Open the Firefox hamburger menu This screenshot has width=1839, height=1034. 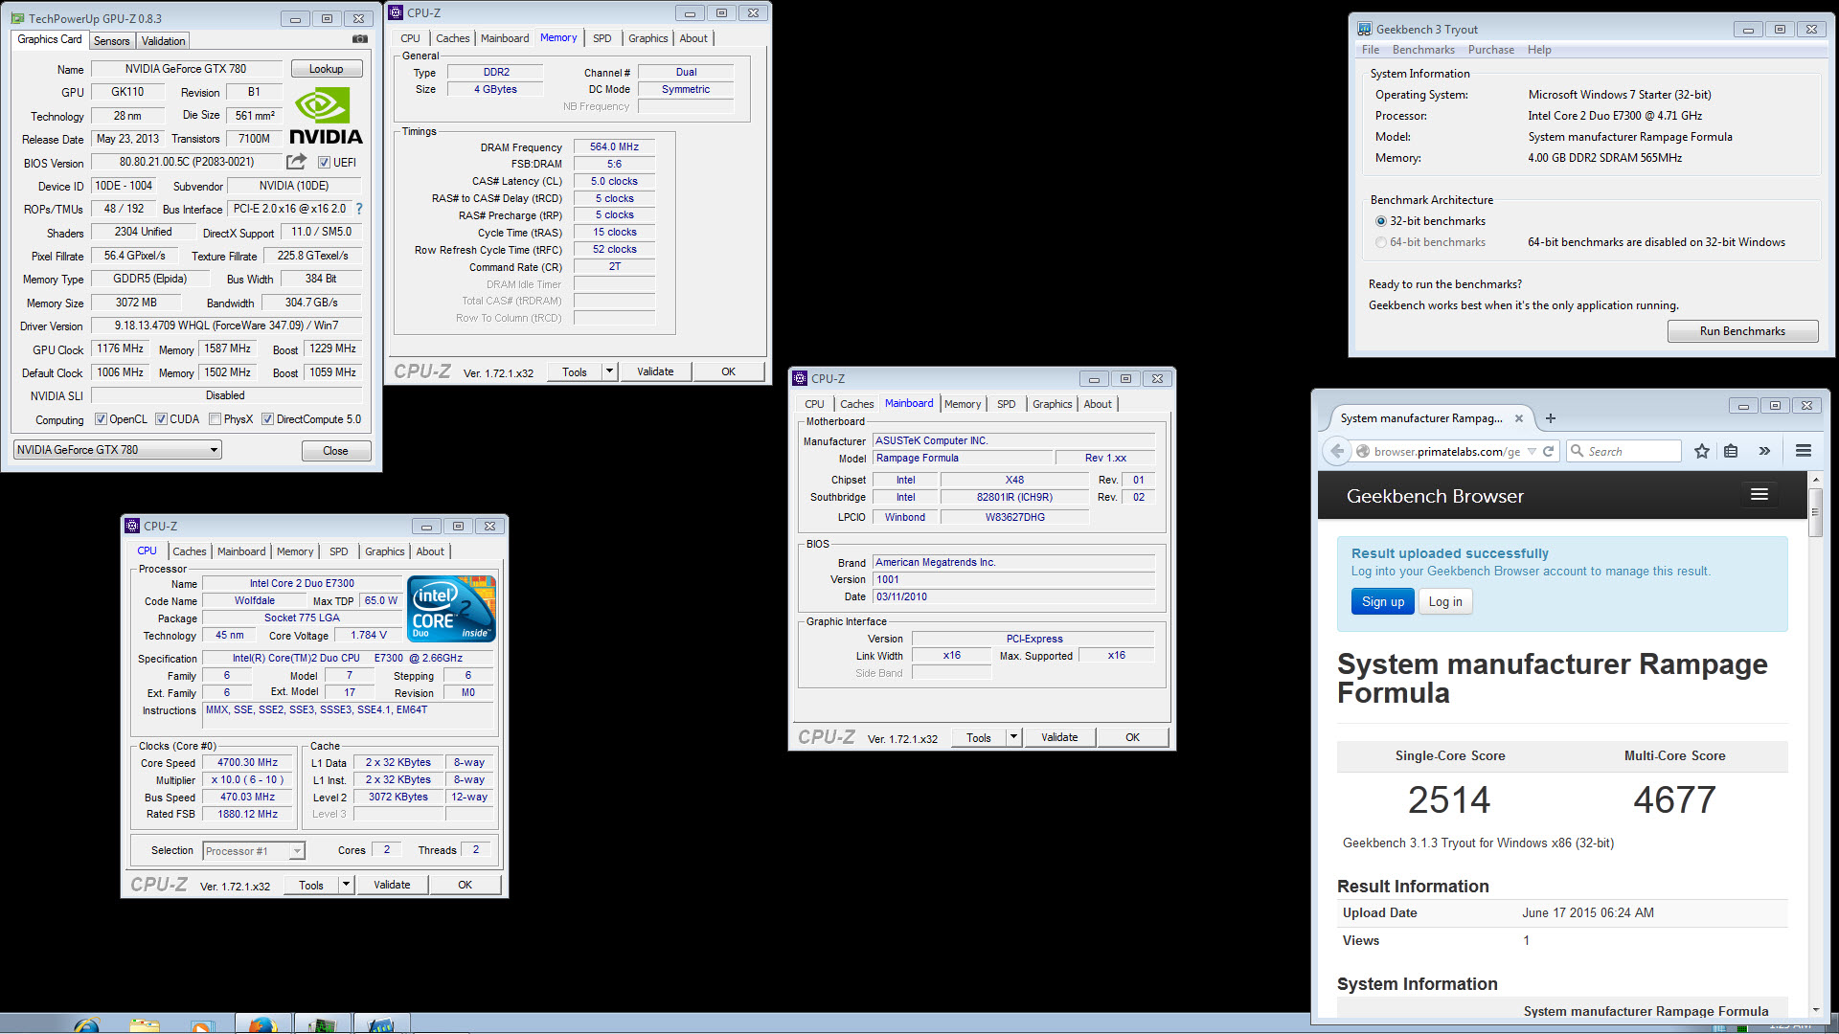tap(1803, 451)
